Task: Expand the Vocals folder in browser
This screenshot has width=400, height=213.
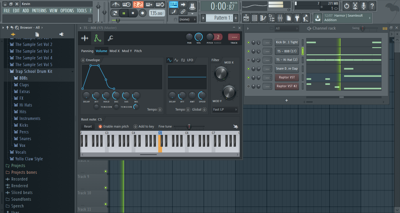Action: click(x=21, y=152)
